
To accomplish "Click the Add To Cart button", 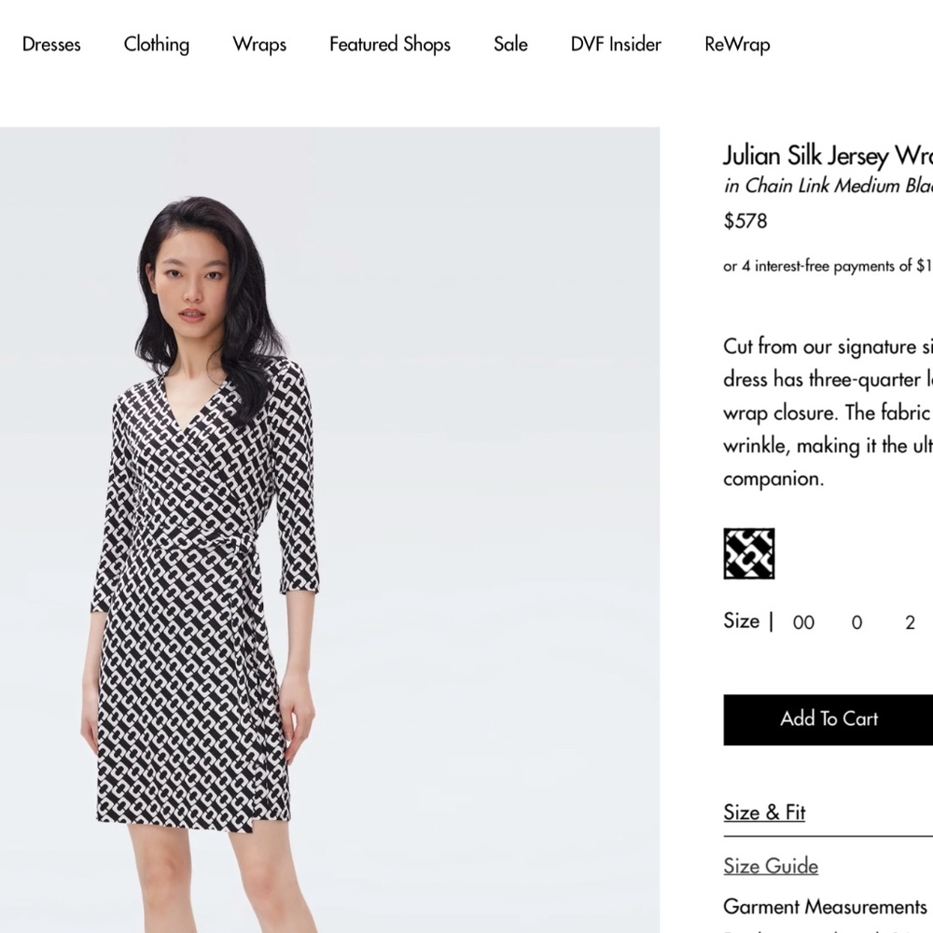I will click(829, 719).
